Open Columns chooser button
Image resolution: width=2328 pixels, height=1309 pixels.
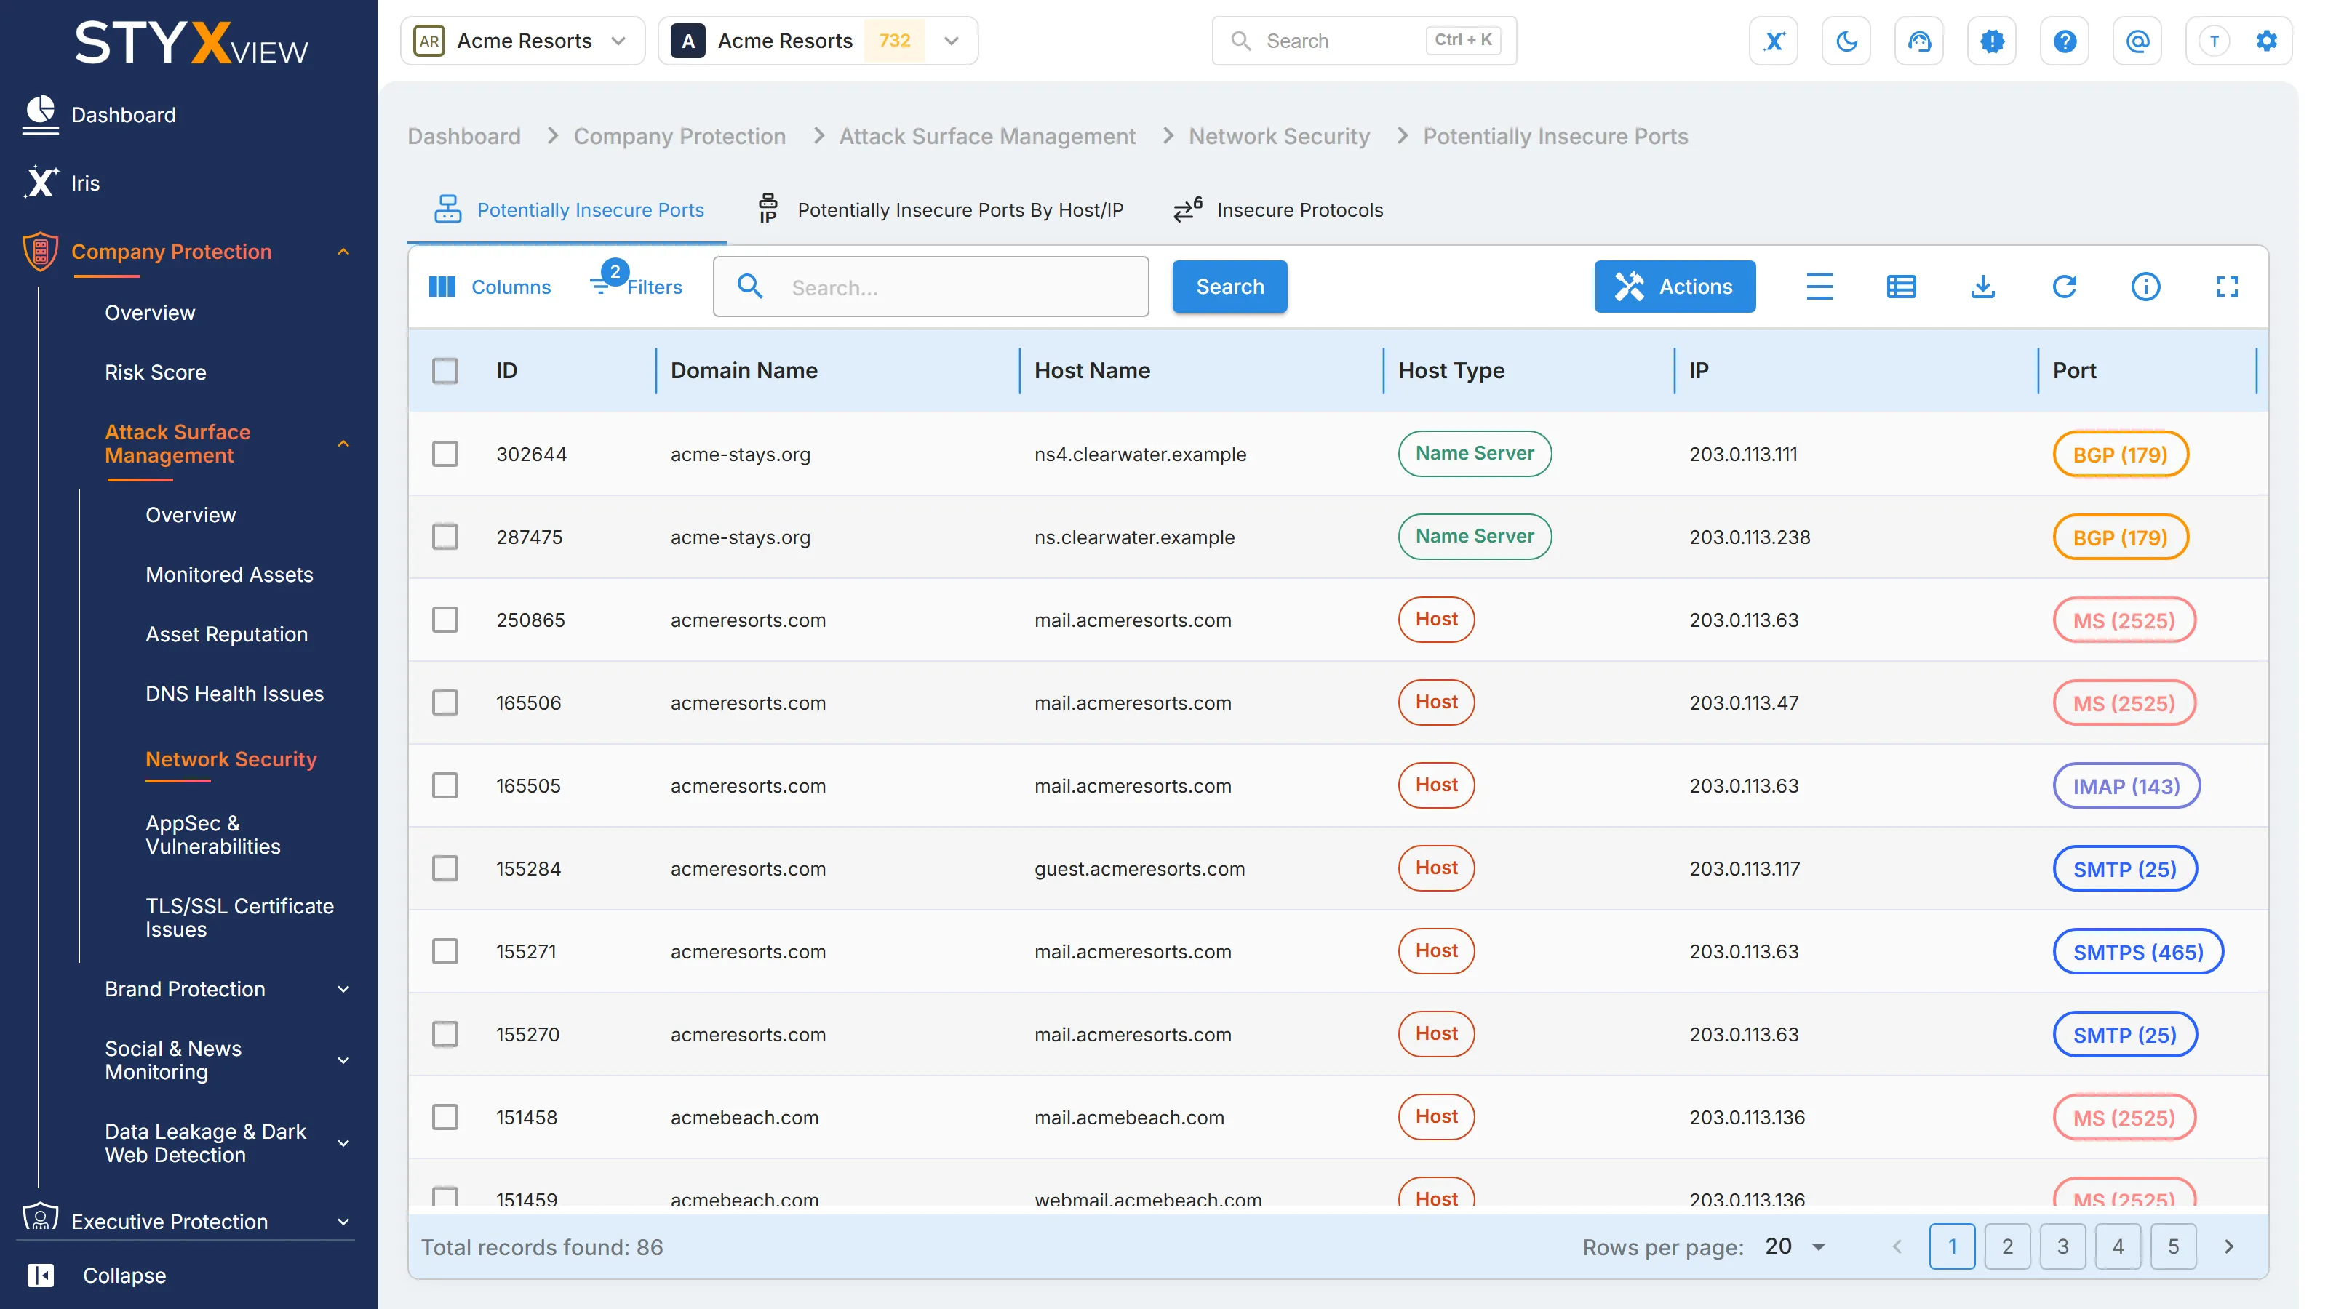coord(489,287)
